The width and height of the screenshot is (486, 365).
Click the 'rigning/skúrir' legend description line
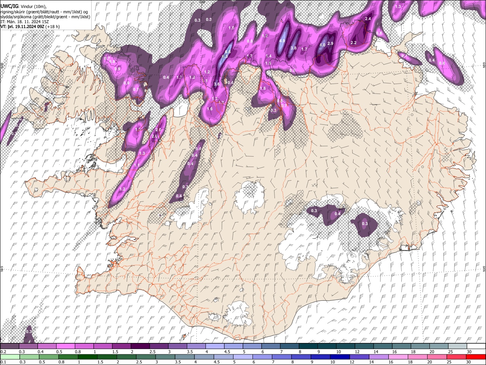44,12
